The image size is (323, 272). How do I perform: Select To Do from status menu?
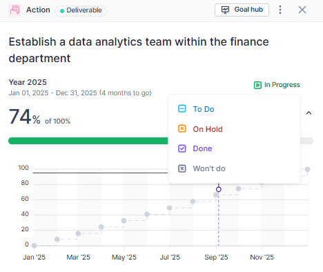click(234, 109)
